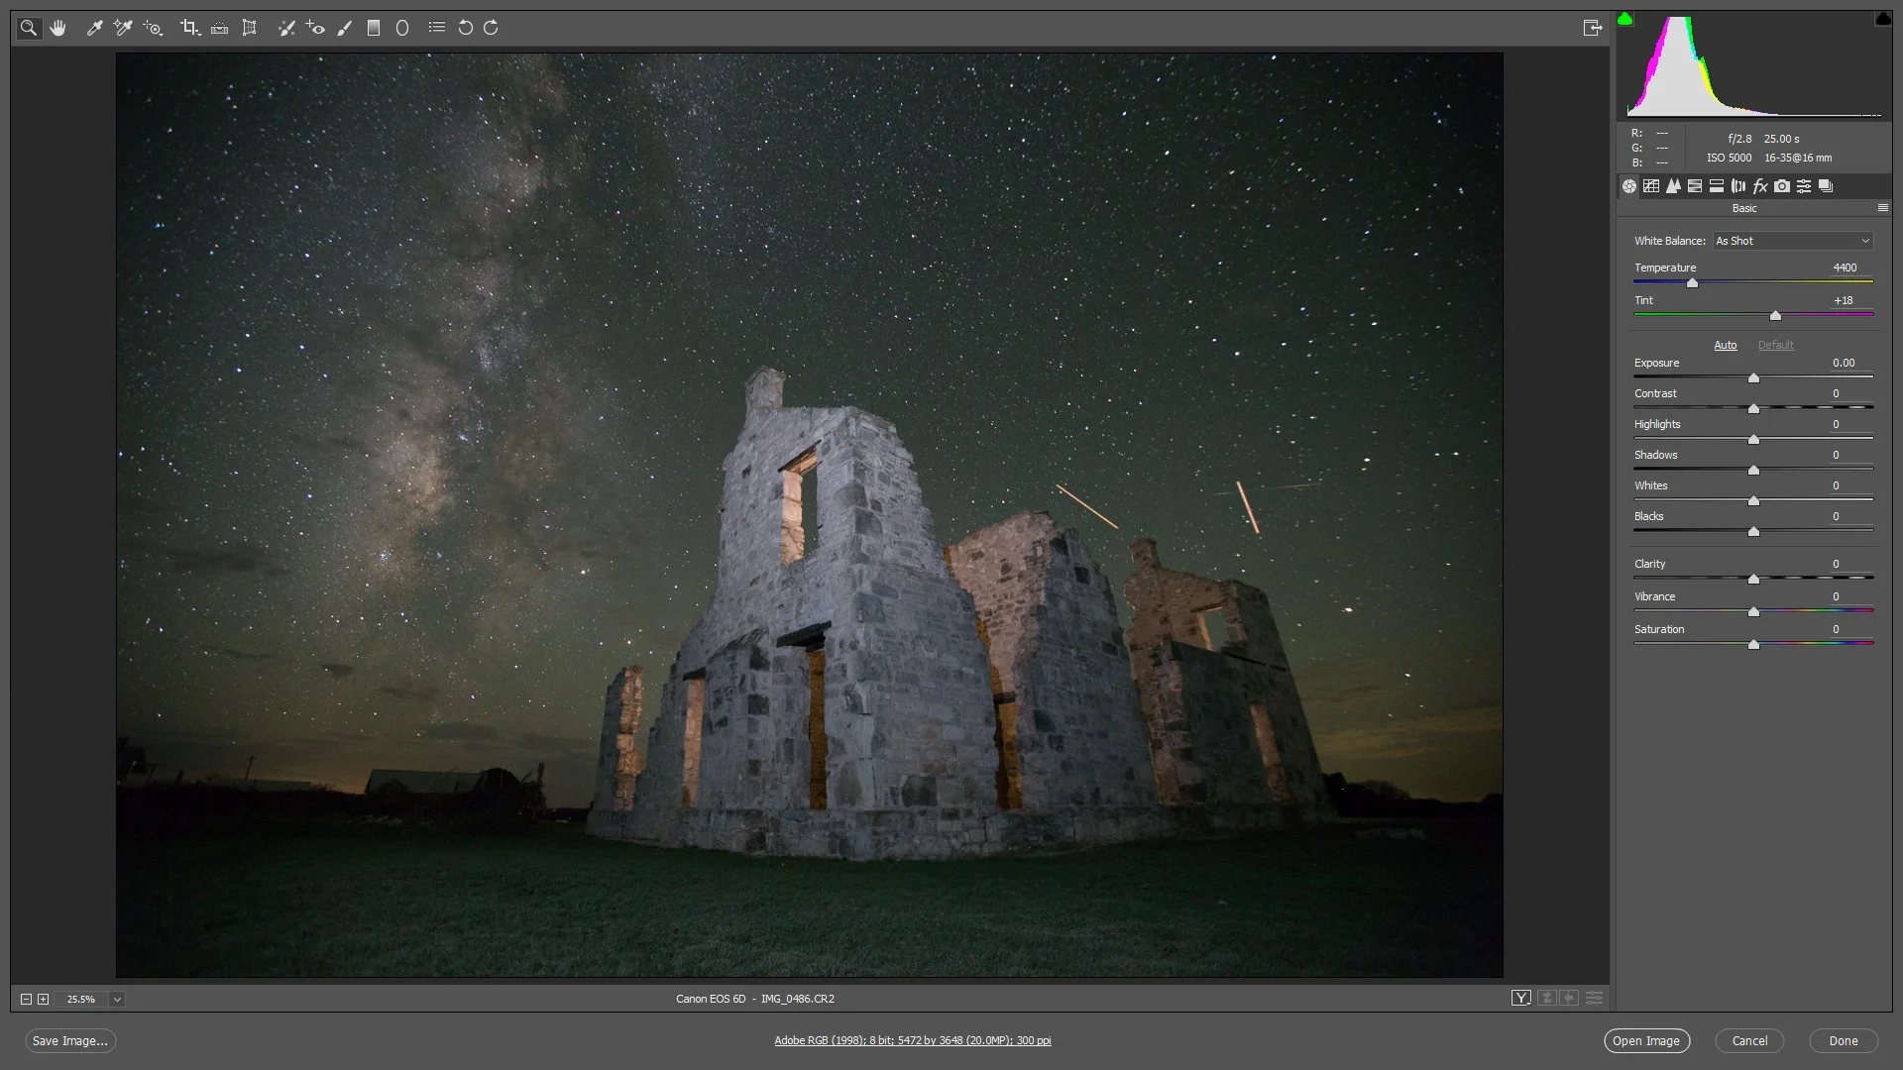This screenshot has height=1070, width=1903.
Task: Activate the Crop tool
Action: click(190, 28)
